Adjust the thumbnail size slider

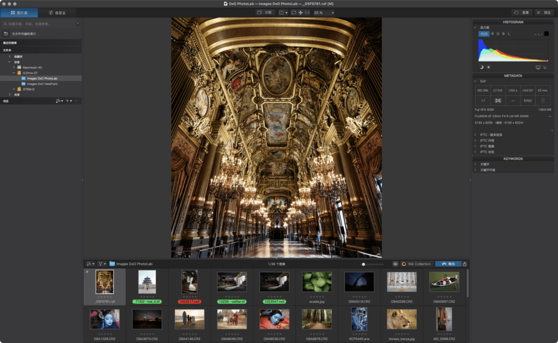373,264
